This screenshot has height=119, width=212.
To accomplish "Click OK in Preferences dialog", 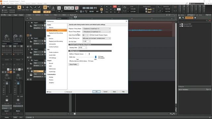I will [x=96, y=92].
